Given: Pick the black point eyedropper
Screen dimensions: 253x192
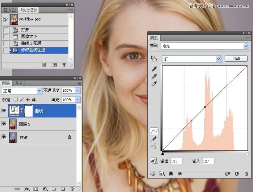Looking at the screenshot, I should [x=154, y=69].
